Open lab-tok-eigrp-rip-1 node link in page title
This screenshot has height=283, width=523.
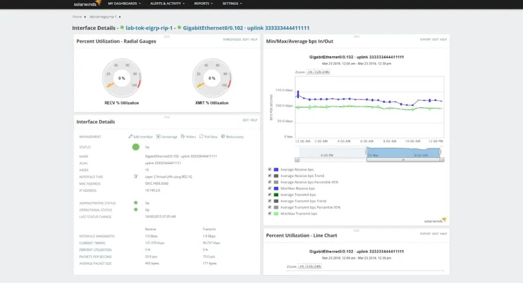coord(149,28)
